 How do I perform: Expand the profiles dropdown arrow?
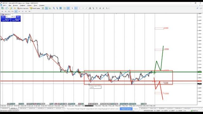coord(9,8)
